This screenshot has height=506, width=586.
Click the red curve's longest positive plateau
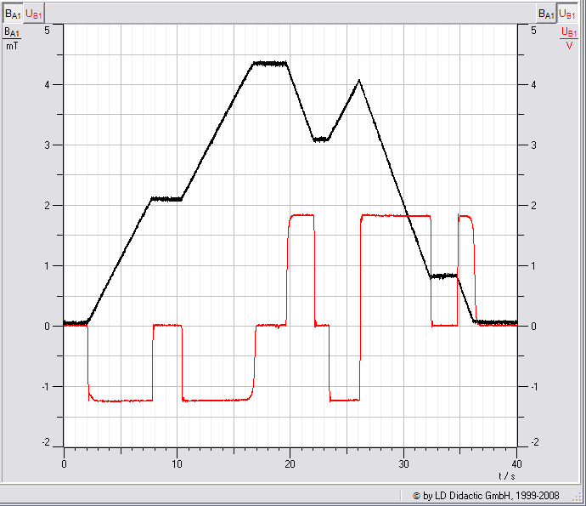[x=395, y=216]
